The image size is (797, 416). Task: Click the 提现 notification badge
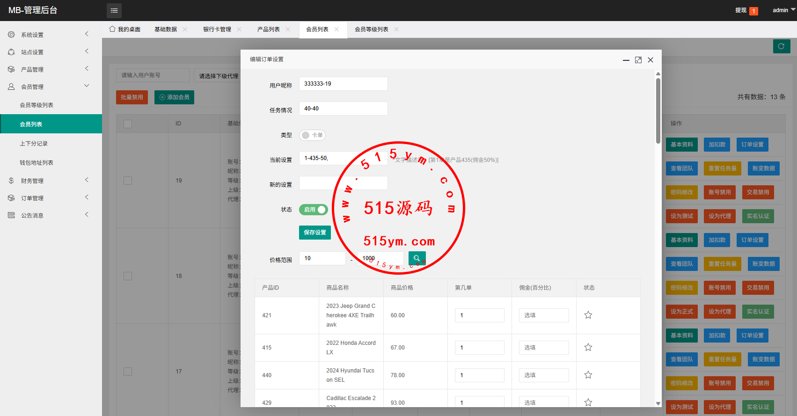(x=753, y=11)
